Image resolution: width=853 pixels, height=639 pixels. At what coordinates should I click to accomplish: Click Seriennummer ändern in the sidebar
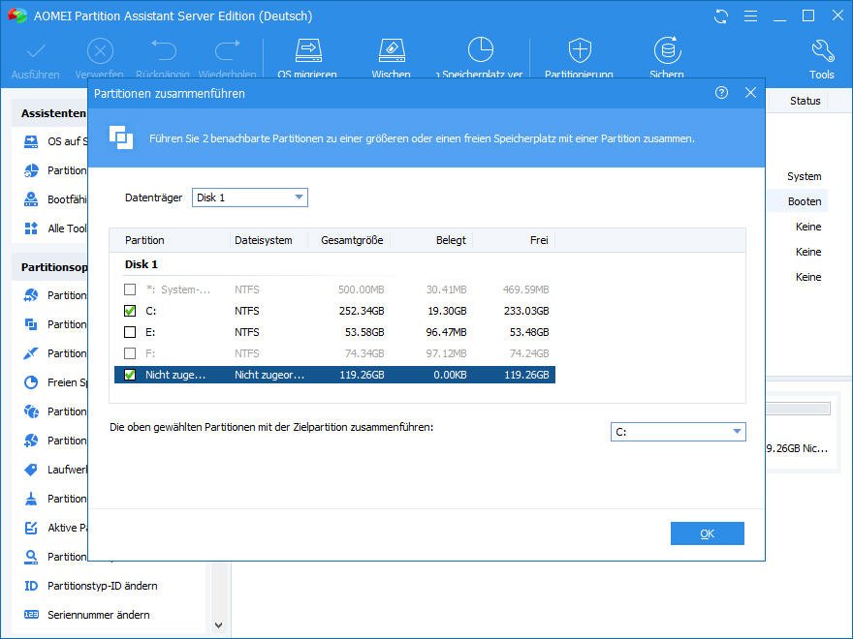[99, 615]
